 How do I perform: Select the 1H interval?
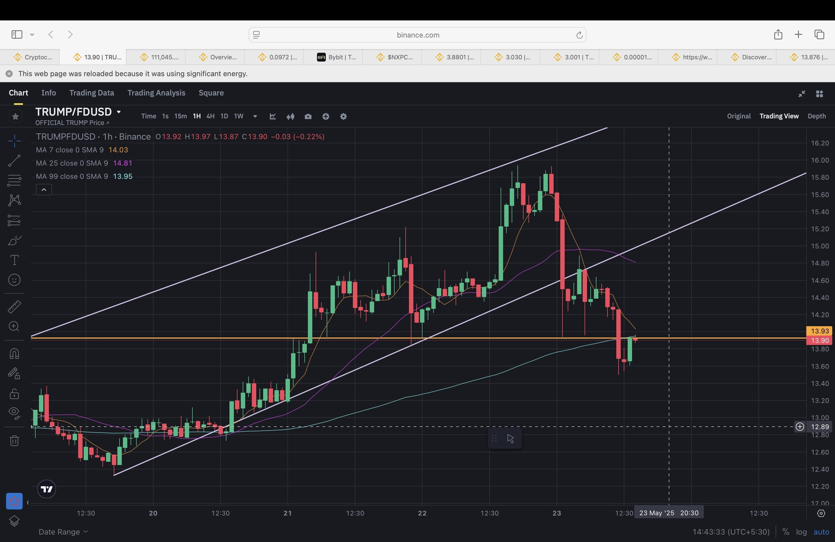coord(197,116)
